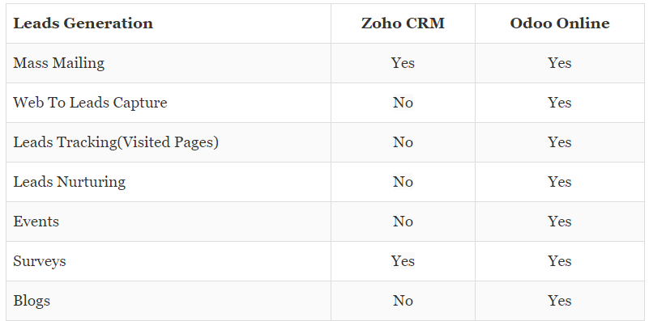Viewport: 649px width, 321px height.
Task: Select Zoho CRM's No for Events
Action: [403, 222]
